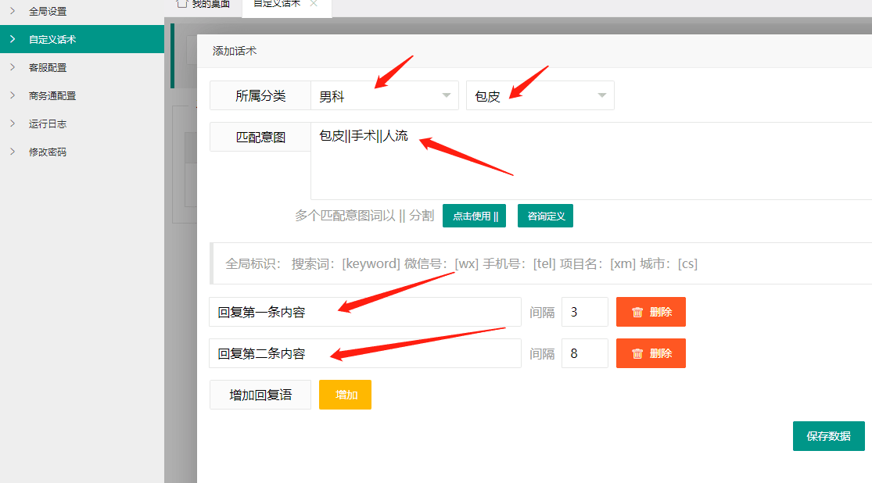Click the 回复第一条内容 input field

click(364, 312)
